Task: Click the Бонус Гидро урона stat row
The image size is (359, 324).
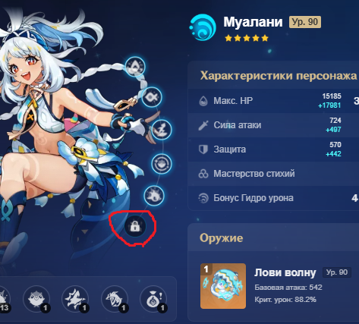Action: click(273, 198)
